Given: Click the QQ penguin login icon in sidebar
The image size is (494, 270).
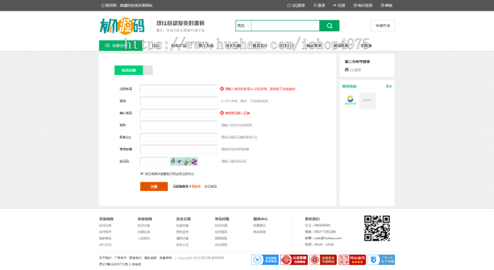Looking at the screenshot, I should pyautogui.click(x=347, y=70).
